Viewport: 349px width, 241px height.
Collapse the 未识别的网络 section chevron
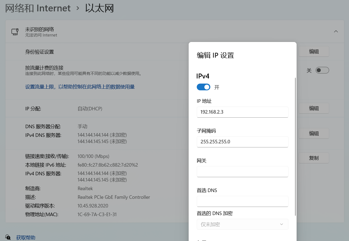pyautogui.click(x=336, y=31)
